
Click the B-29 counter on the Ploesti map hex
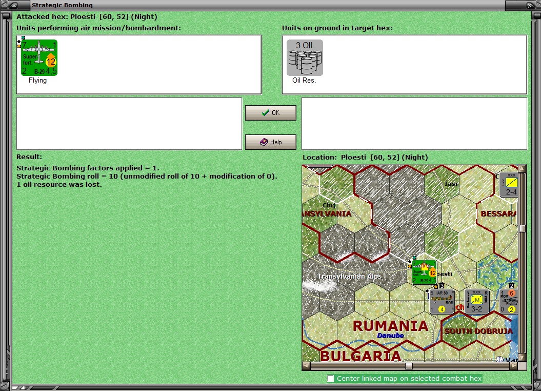pyautogui.click(x=425, y=272)
